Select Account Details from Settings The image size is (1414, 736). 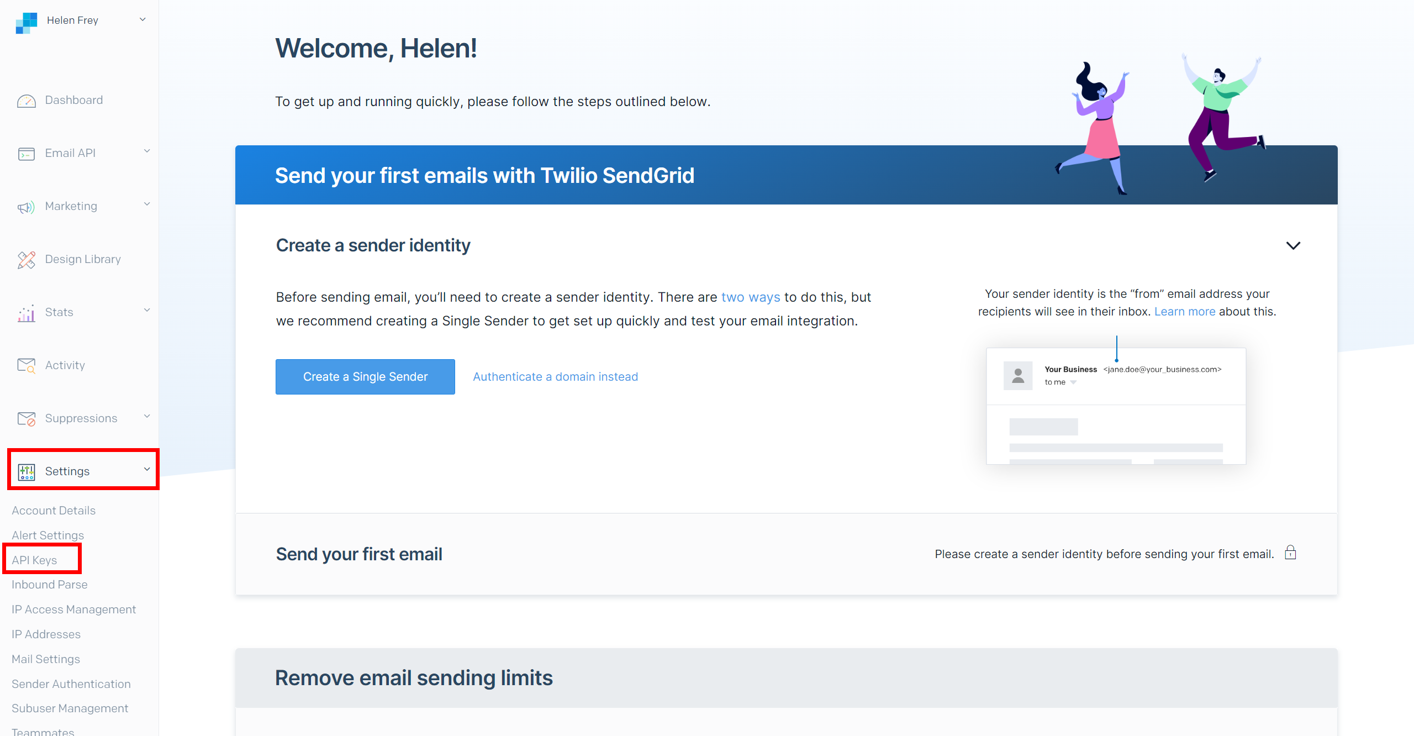(54, 509)
